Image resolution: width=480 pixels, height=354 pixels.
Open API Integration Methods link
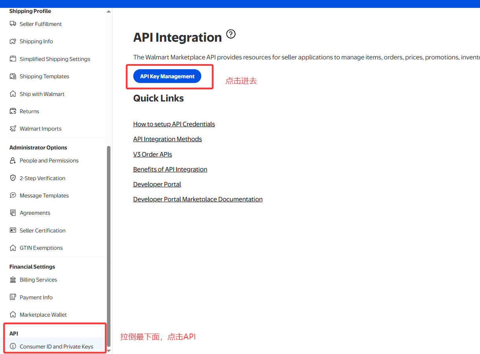[x=167, y=139]
